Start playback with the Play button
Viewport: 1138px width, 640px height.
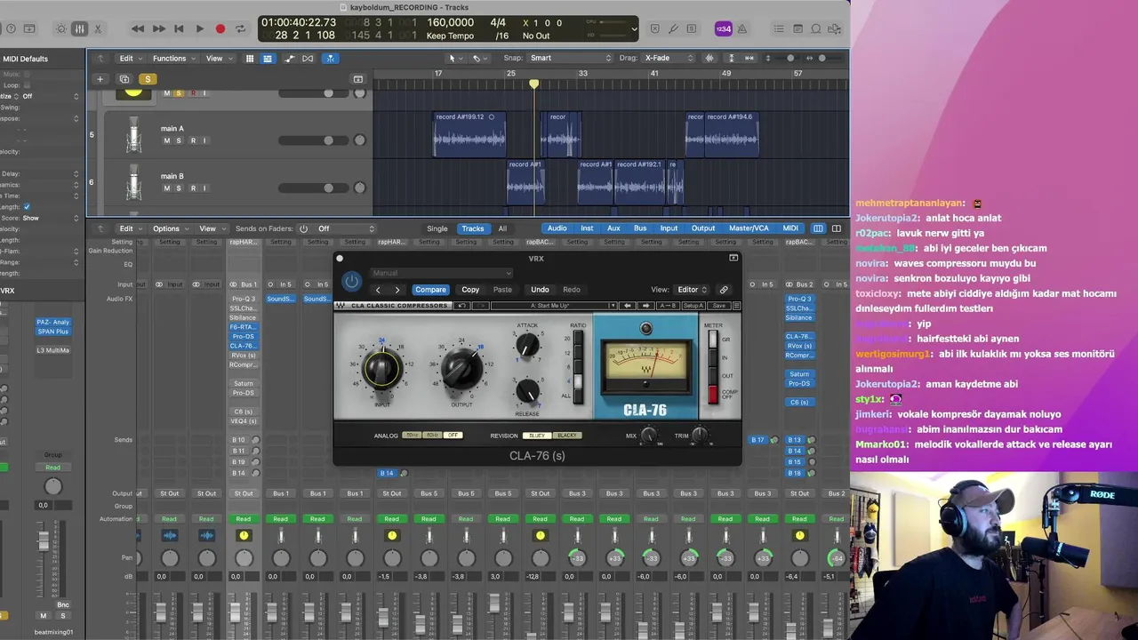(199, 28)
